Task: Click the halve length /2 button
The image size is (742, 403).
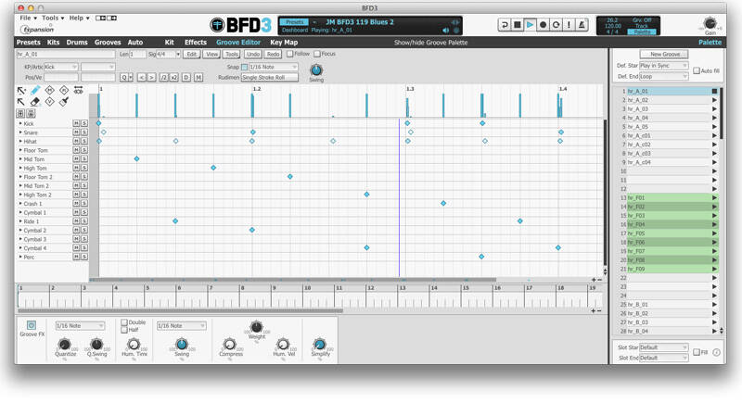Action: tap(164, 77)
